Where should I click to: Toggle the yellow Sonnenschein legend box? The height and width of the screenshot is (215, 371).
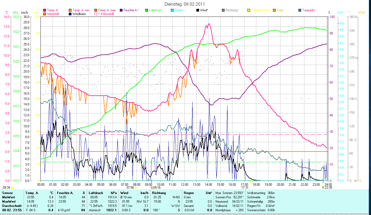click(248, 10)
